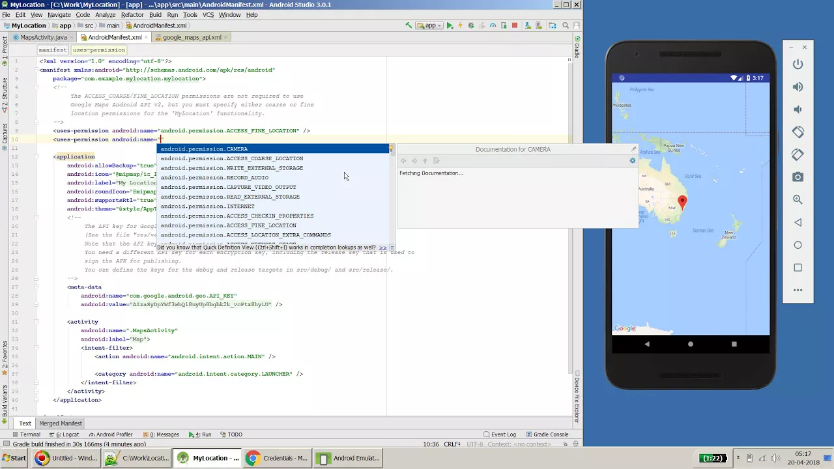The width and height of the screenshot is (834, 469).
Task: Select android.permission.RECORD_AUDIO completion item
Action: [273, 177]
